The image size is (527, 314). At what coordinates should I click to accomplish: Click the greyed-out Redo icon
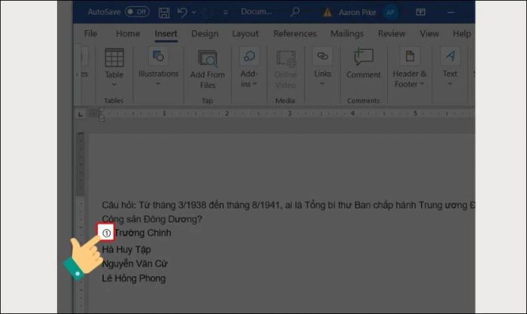(209, 13)
